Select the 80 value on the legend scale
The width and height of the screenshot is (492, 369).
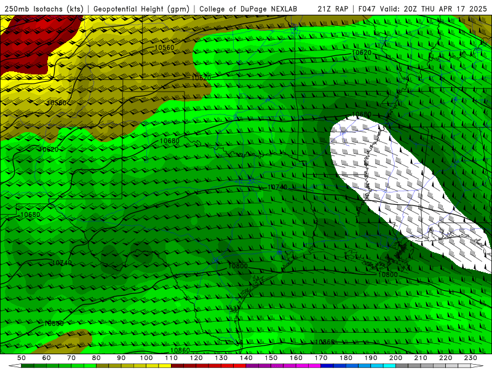click(96, 358)
